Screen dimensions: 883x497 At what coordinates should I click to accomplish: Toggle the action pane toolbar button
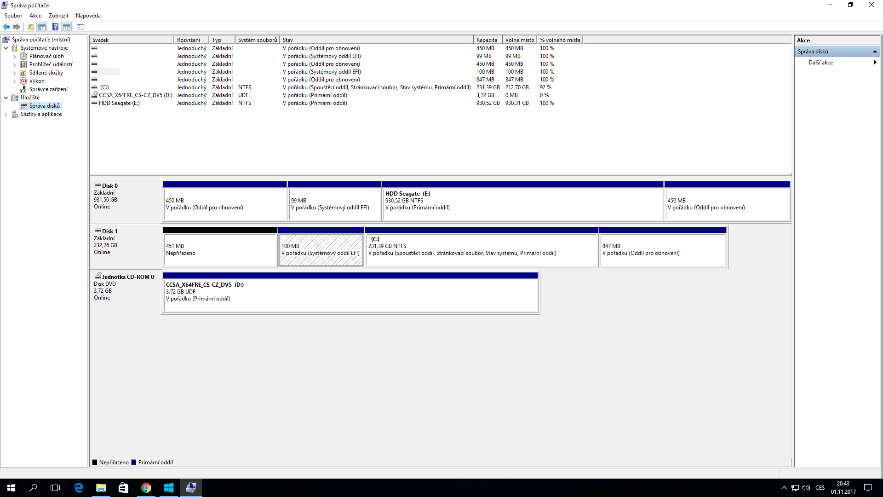pyautogui.click(x=67, y=27)
